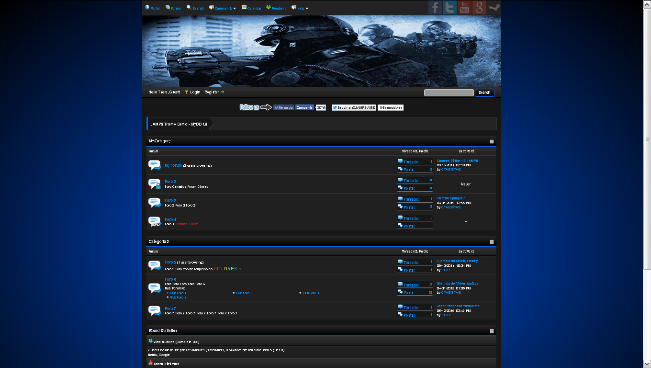The height and width of the screenshot is (368, 651).
Task: Collapse the My Category section
Action: [x=492, y=141]
